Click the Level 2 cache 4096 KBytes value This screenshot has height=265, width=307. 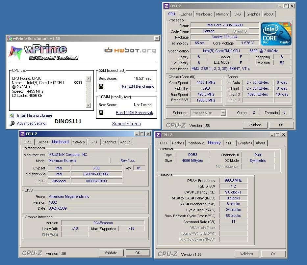point(258,94)
